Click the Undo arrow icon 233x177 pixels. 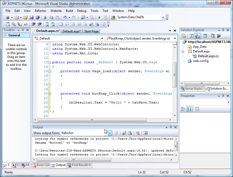65,18
